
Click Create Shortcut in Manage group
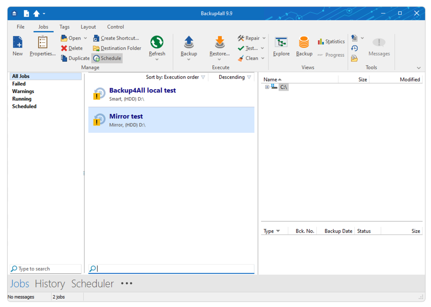coord(116,38)
